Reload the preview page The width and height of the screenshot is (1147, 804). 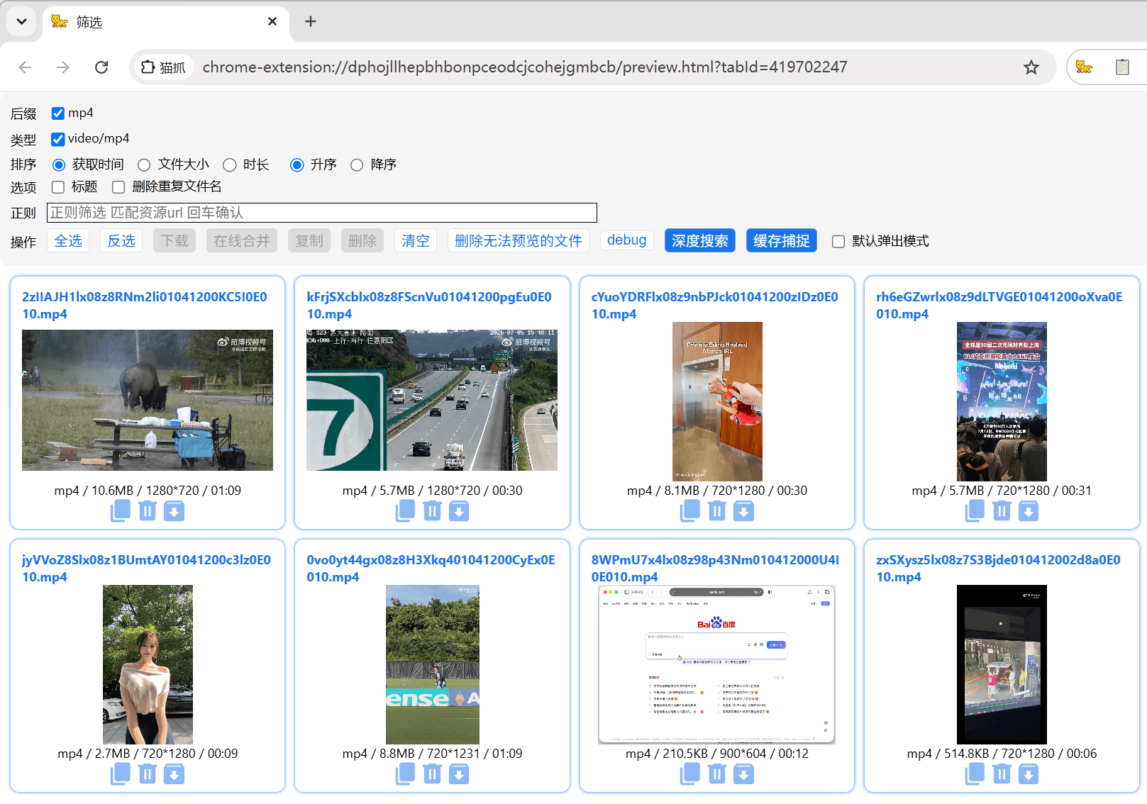[x=101, y=67]
